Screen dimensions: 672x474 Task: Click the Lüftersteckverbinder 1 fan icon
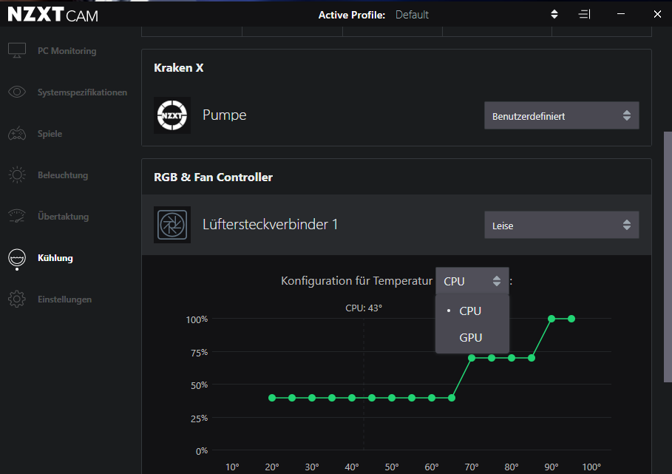[x=172, y=225]
